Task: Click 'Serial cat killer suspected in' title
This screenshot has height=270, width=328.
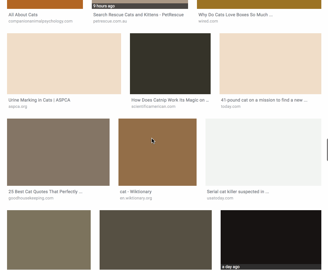Action: [x=238, y=192]
